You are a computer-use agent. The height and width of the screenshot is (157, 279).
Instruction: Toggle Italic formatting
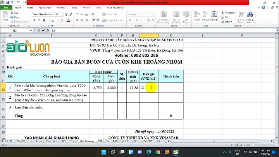[x=39, y=20]
